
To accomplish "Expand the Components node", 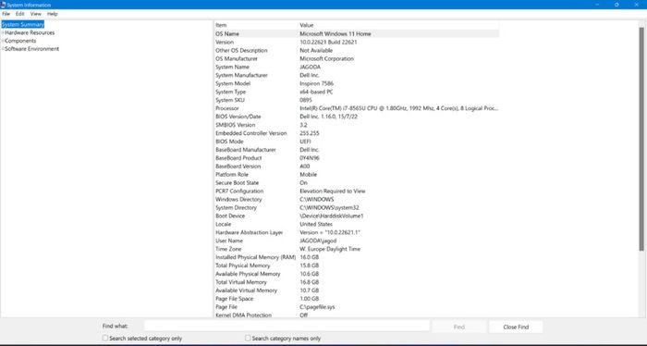I will pyautogui.click(x=3, y=41).
